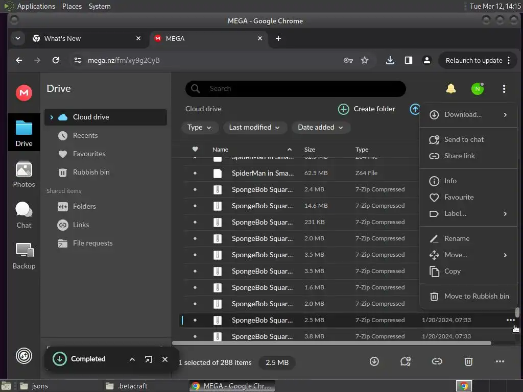Open site information icon in address bar
This screenshot has height=392, width=523.
pos(78,60)
